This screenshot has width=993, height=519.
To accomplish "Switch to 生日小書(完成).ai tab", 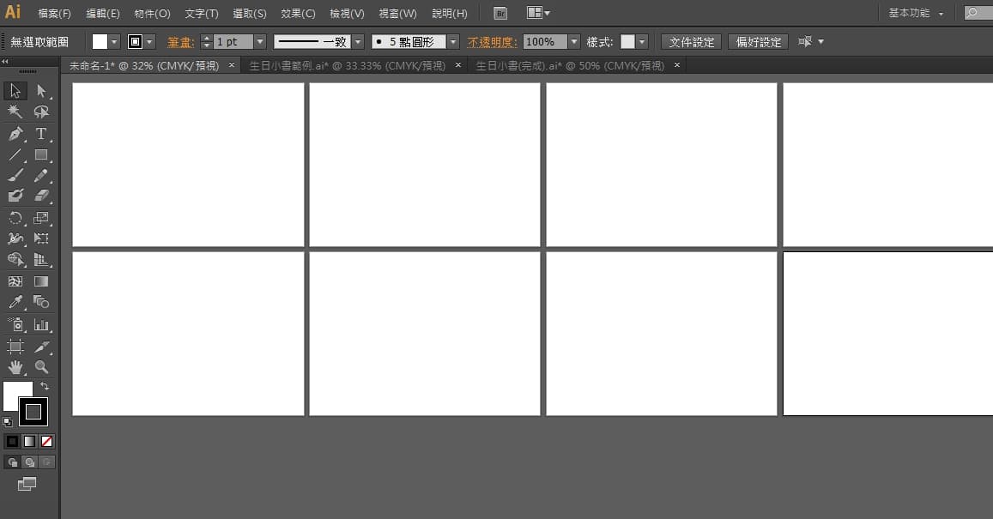I will coord(570,65).
